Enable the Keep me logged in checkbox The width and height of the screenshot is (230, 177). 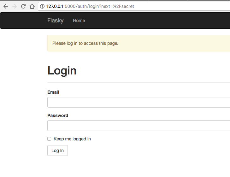[49, 139]
